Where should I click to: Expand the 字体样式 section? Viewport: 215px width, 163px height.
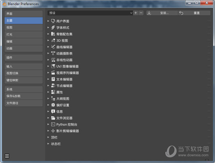coord(48,27)
